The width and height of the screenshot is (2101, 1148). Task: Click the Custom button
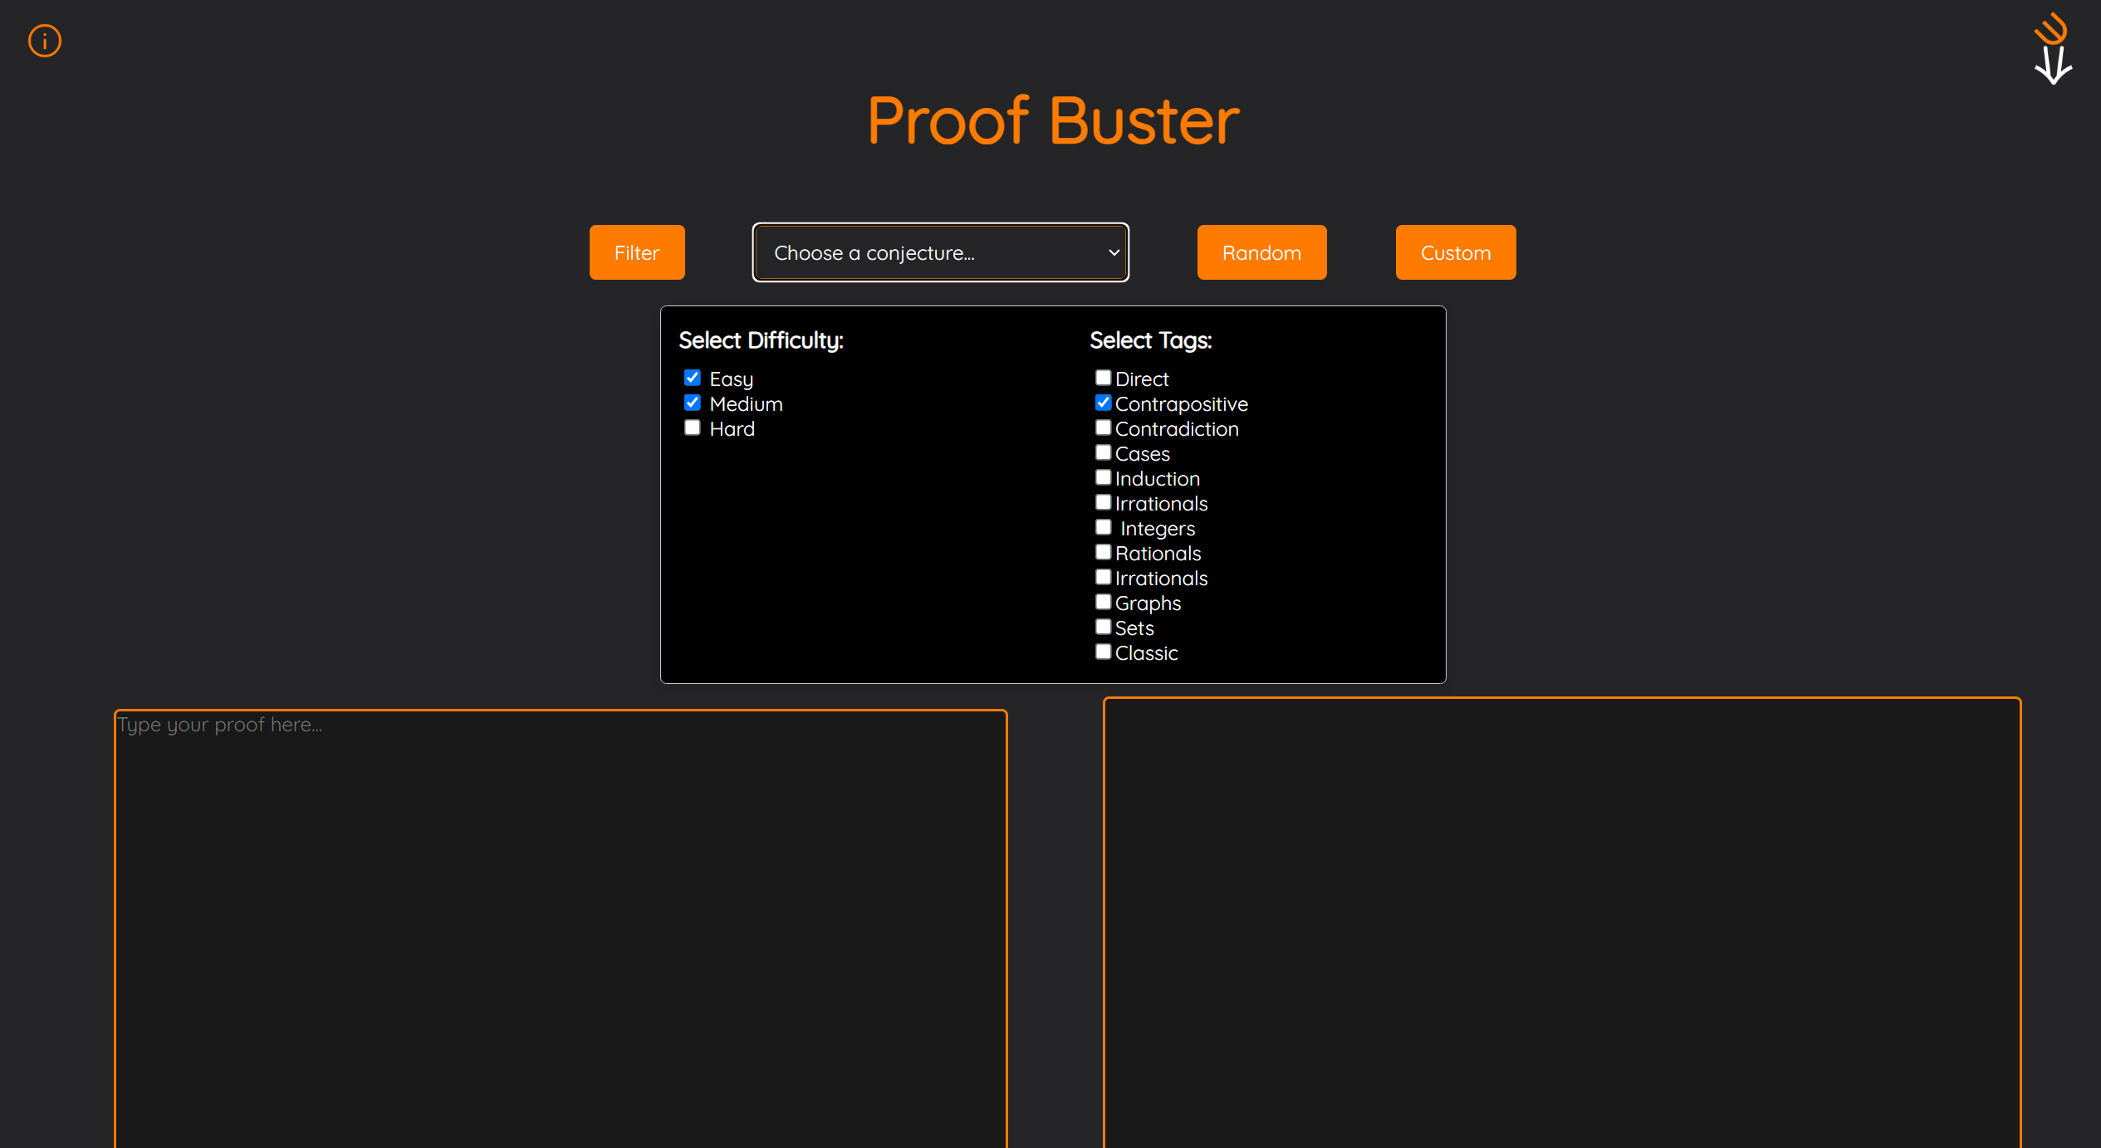point(1455,252)
